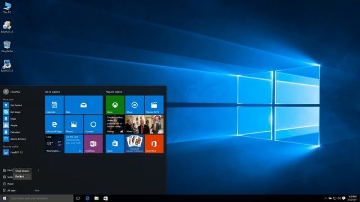
Task: Open the orange Get Office tile
Action: tap(154, 144)
